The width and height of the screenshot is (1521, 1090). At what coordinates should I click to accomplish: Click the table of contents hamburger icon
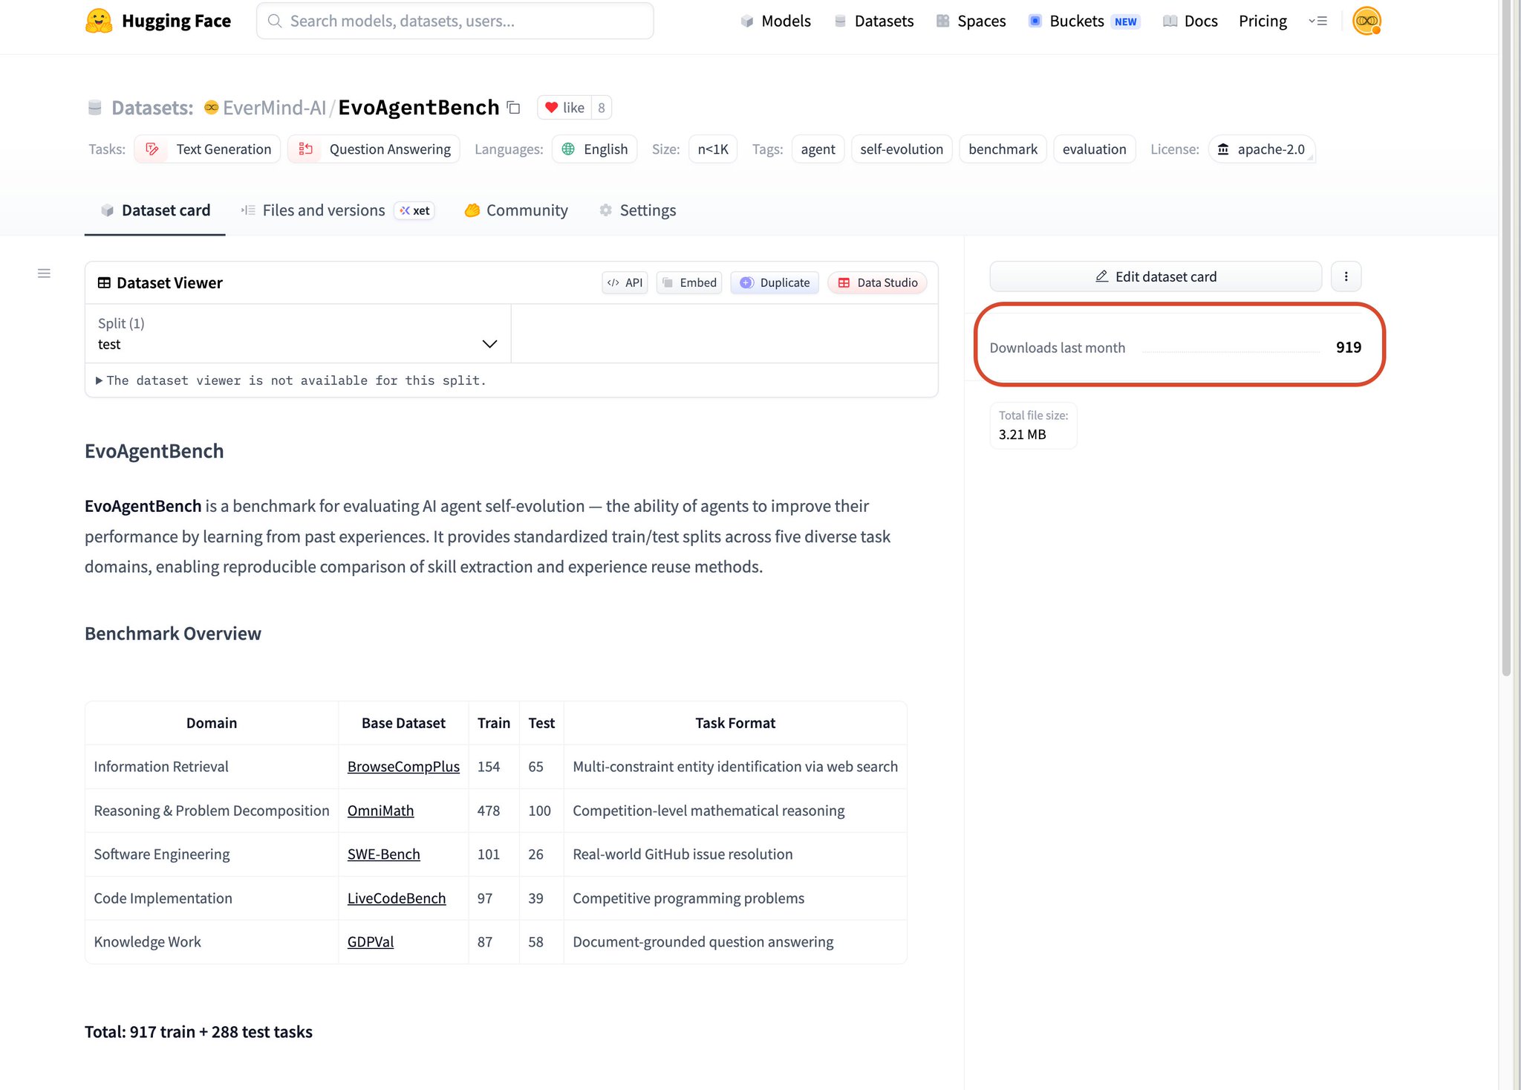tap(44, 273)
